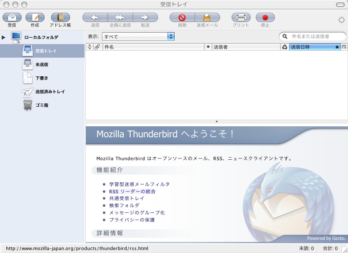This screenshot has height=253, width=348.
Task: Select ローカルフォルダ account row
Action: point(42,37)
